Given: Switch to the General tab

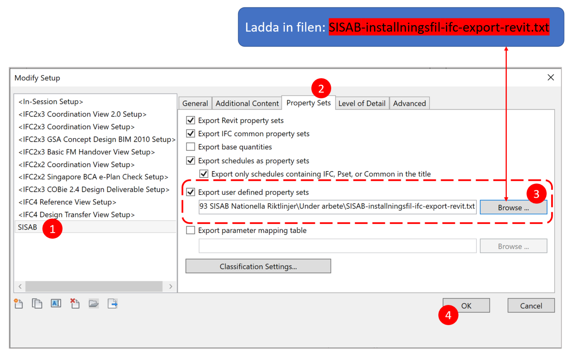Looking at the screenshot, I should tap(195, 103).
